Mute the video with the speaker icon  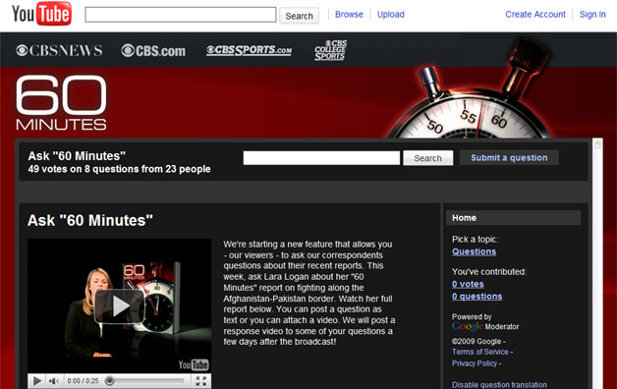[53, 381]
